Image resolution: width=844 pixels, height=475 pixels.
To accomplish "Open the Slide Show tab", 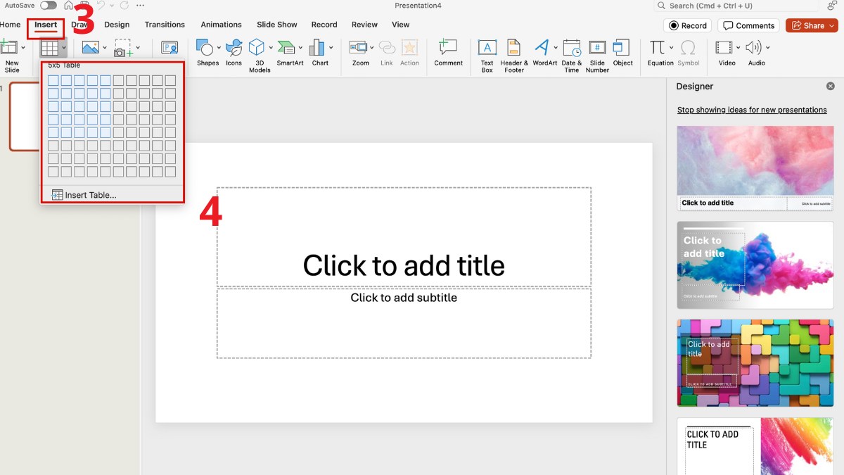I will [277, 25].
